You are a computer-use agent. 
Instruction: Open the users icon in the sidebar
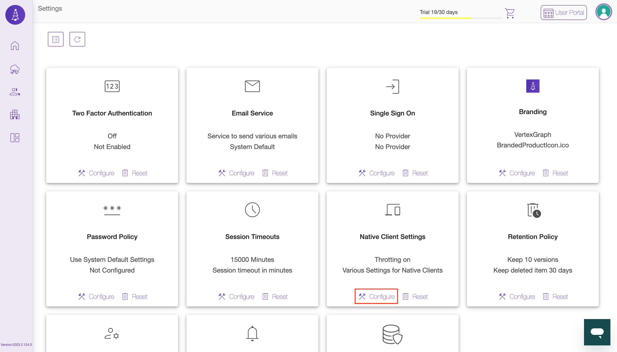[14, 92]
